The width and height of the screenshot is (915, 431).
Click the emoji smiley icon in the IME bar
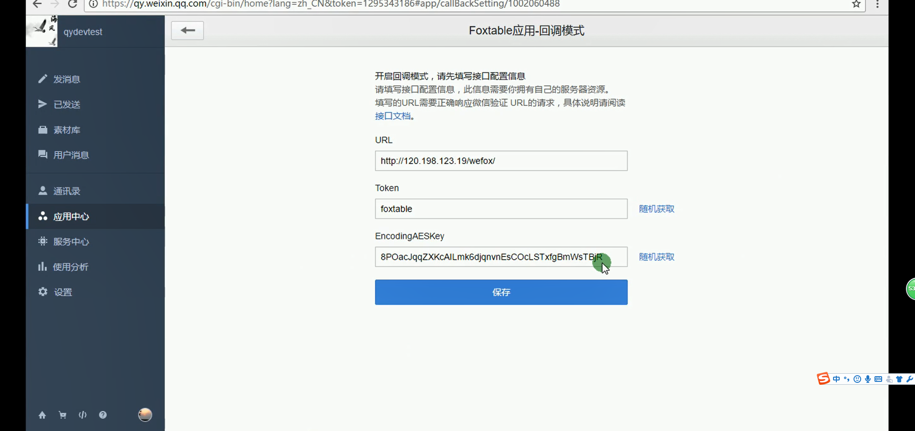tap(857, 379)
